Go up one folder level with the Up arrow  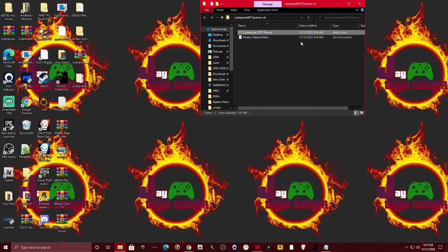[x=222, y=17]
